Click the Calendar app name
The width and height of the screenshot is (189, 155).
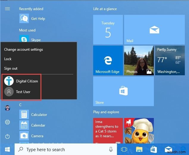[38, 125]
